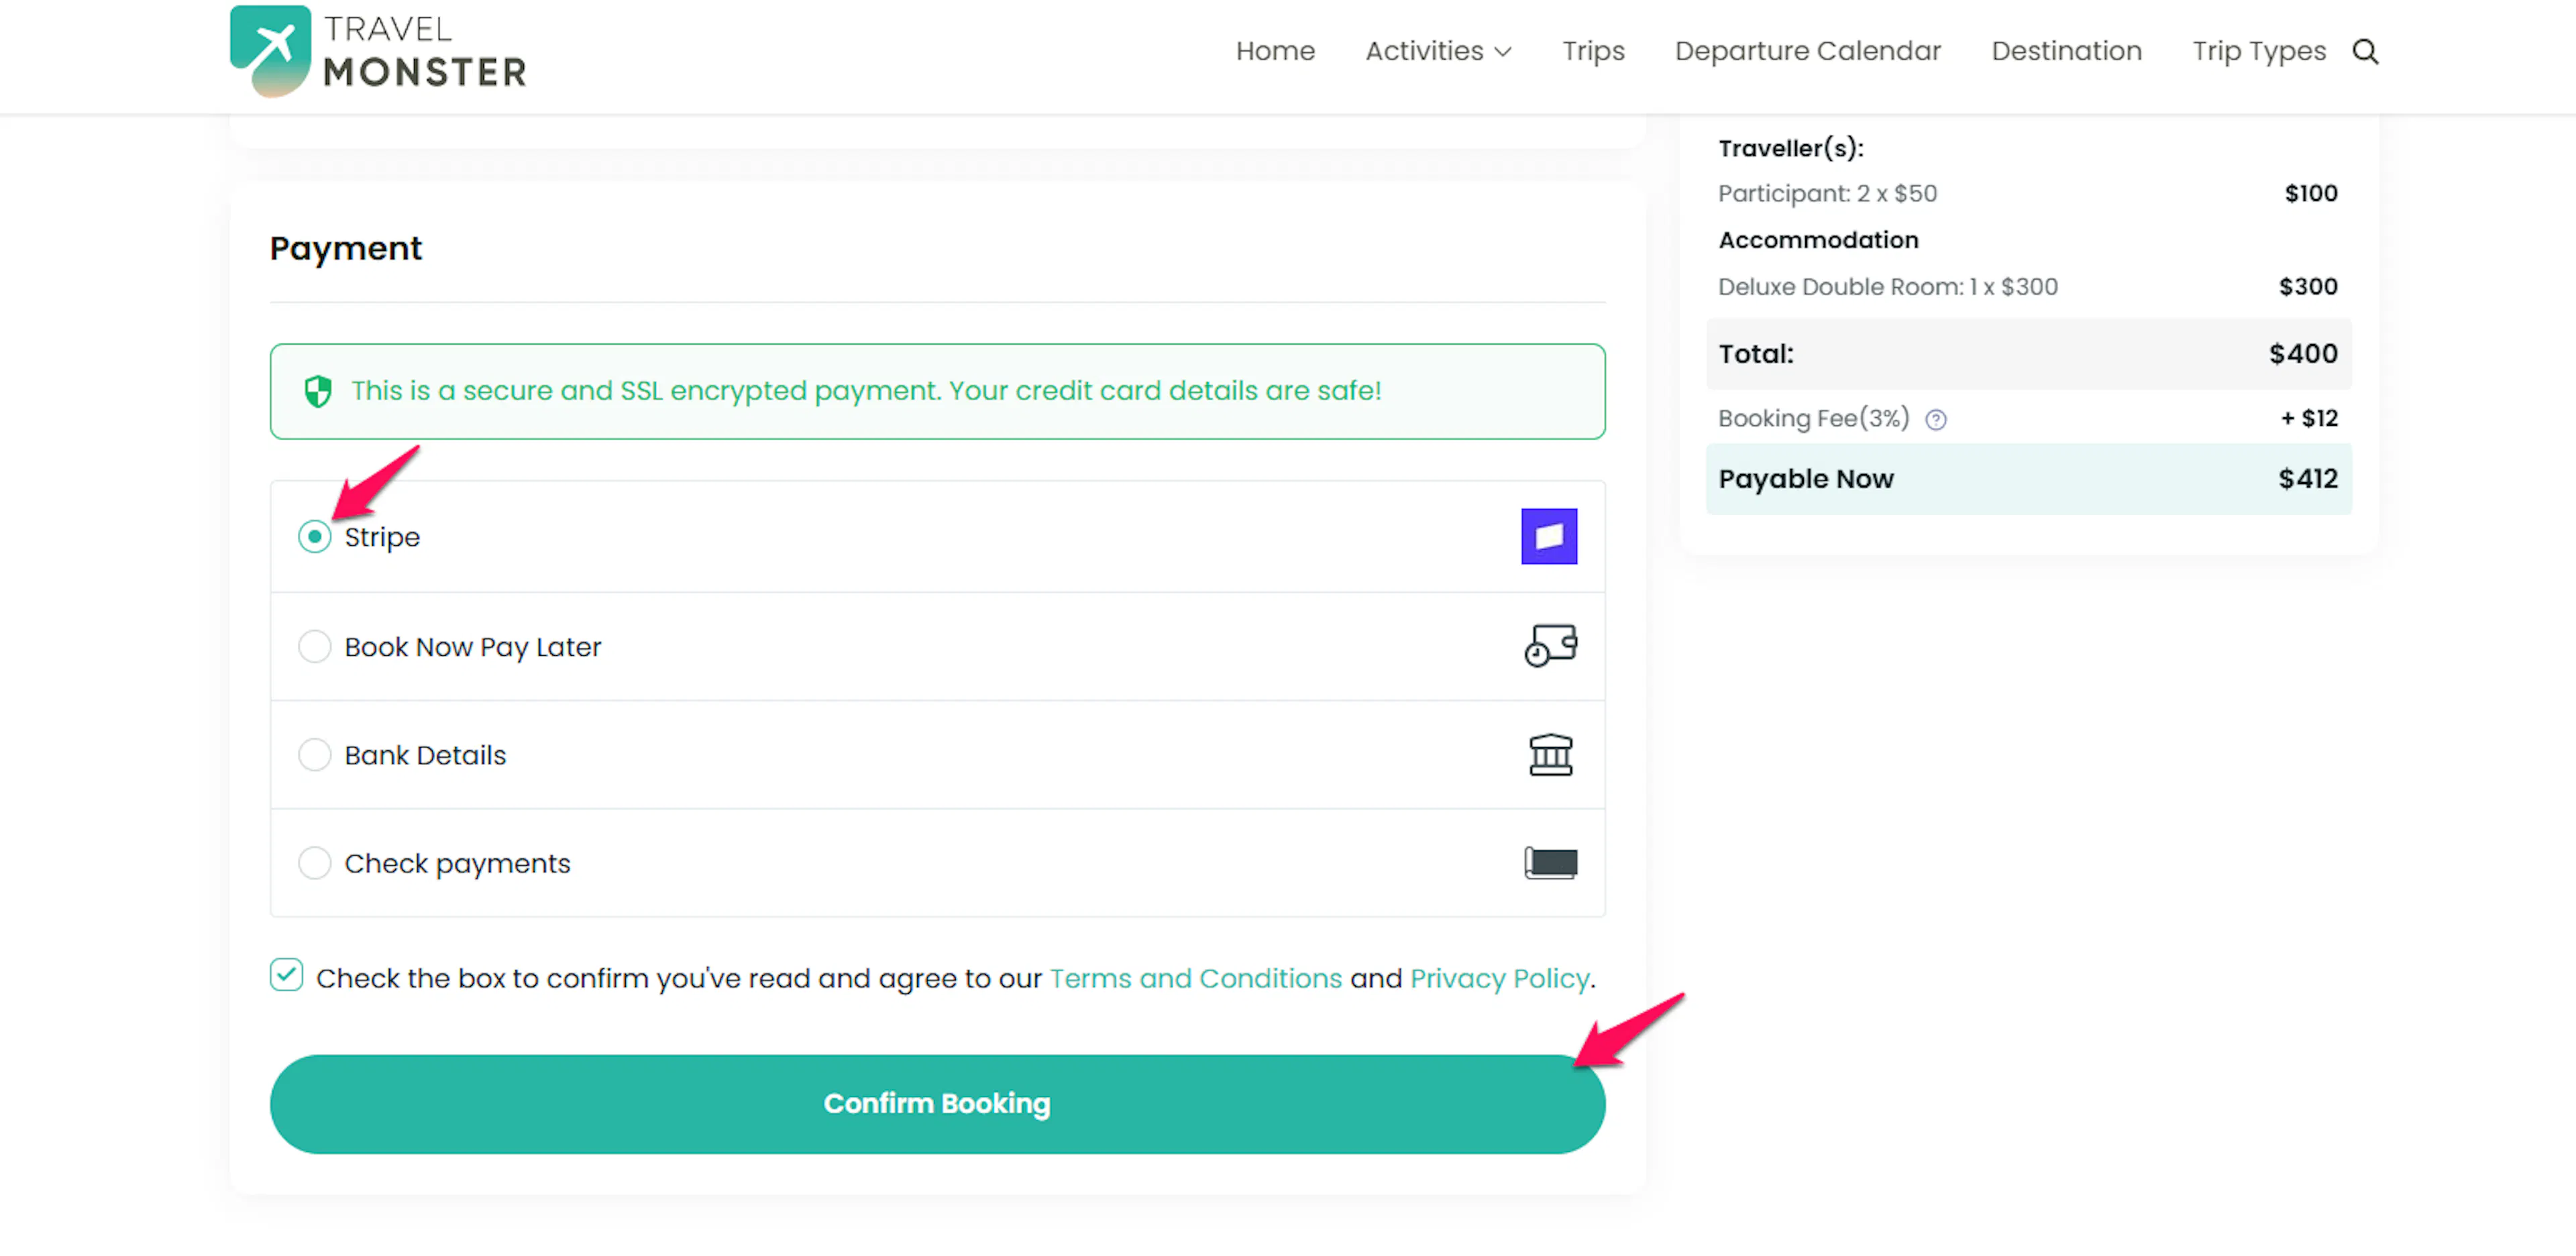This screenshot has height=1256, width=2576.
Task: Click the Booking Fee help icon
Action: point(1936,420)
